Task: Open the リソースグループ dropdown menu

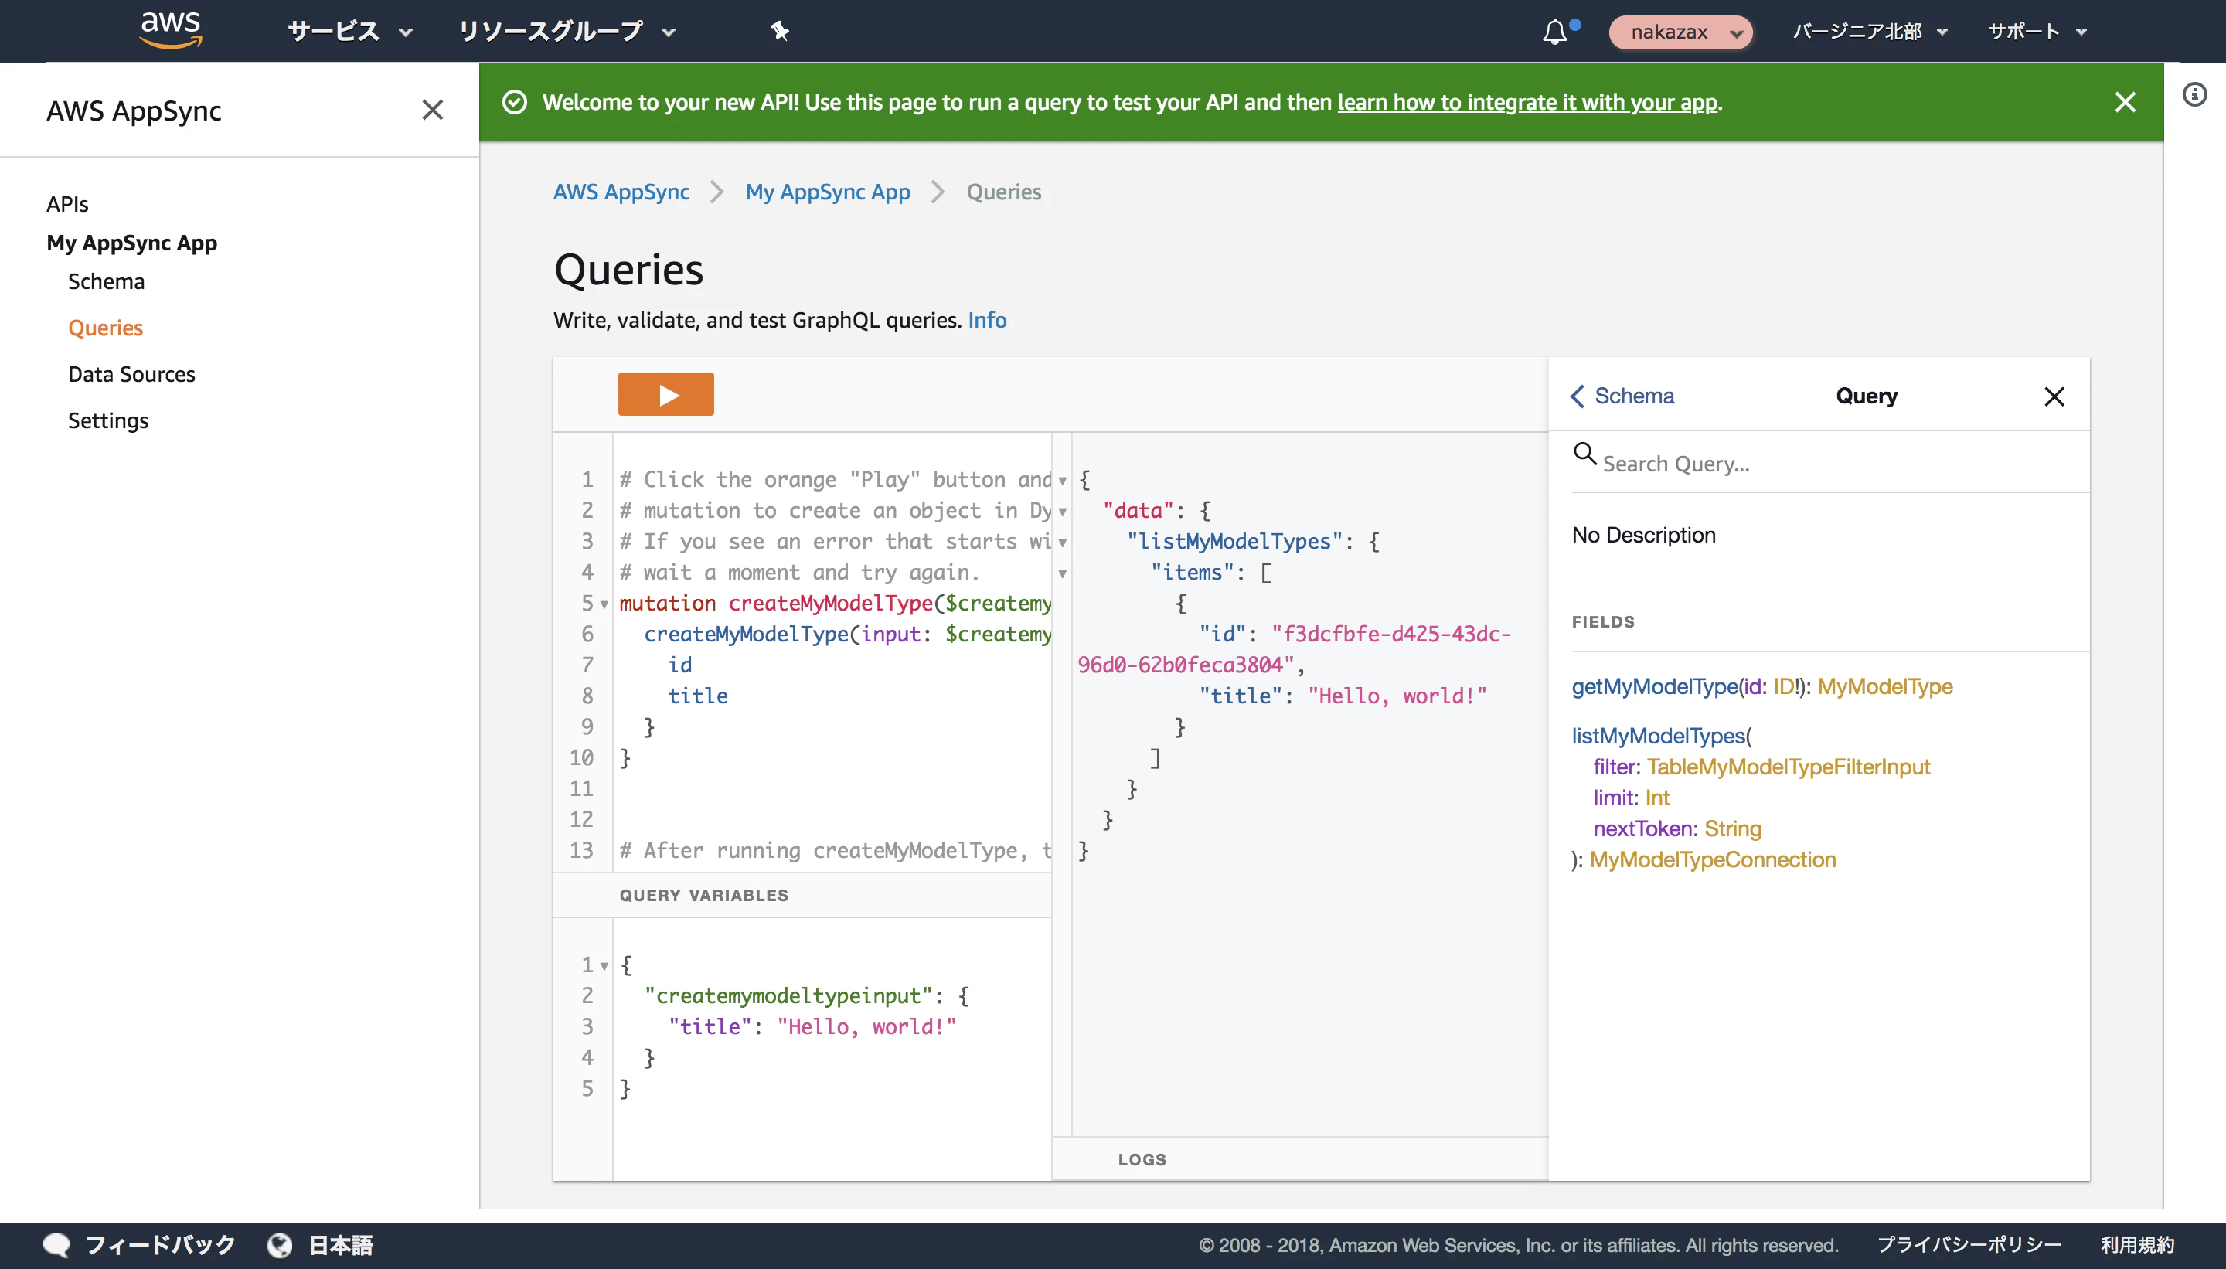Action: pos(567,32)
